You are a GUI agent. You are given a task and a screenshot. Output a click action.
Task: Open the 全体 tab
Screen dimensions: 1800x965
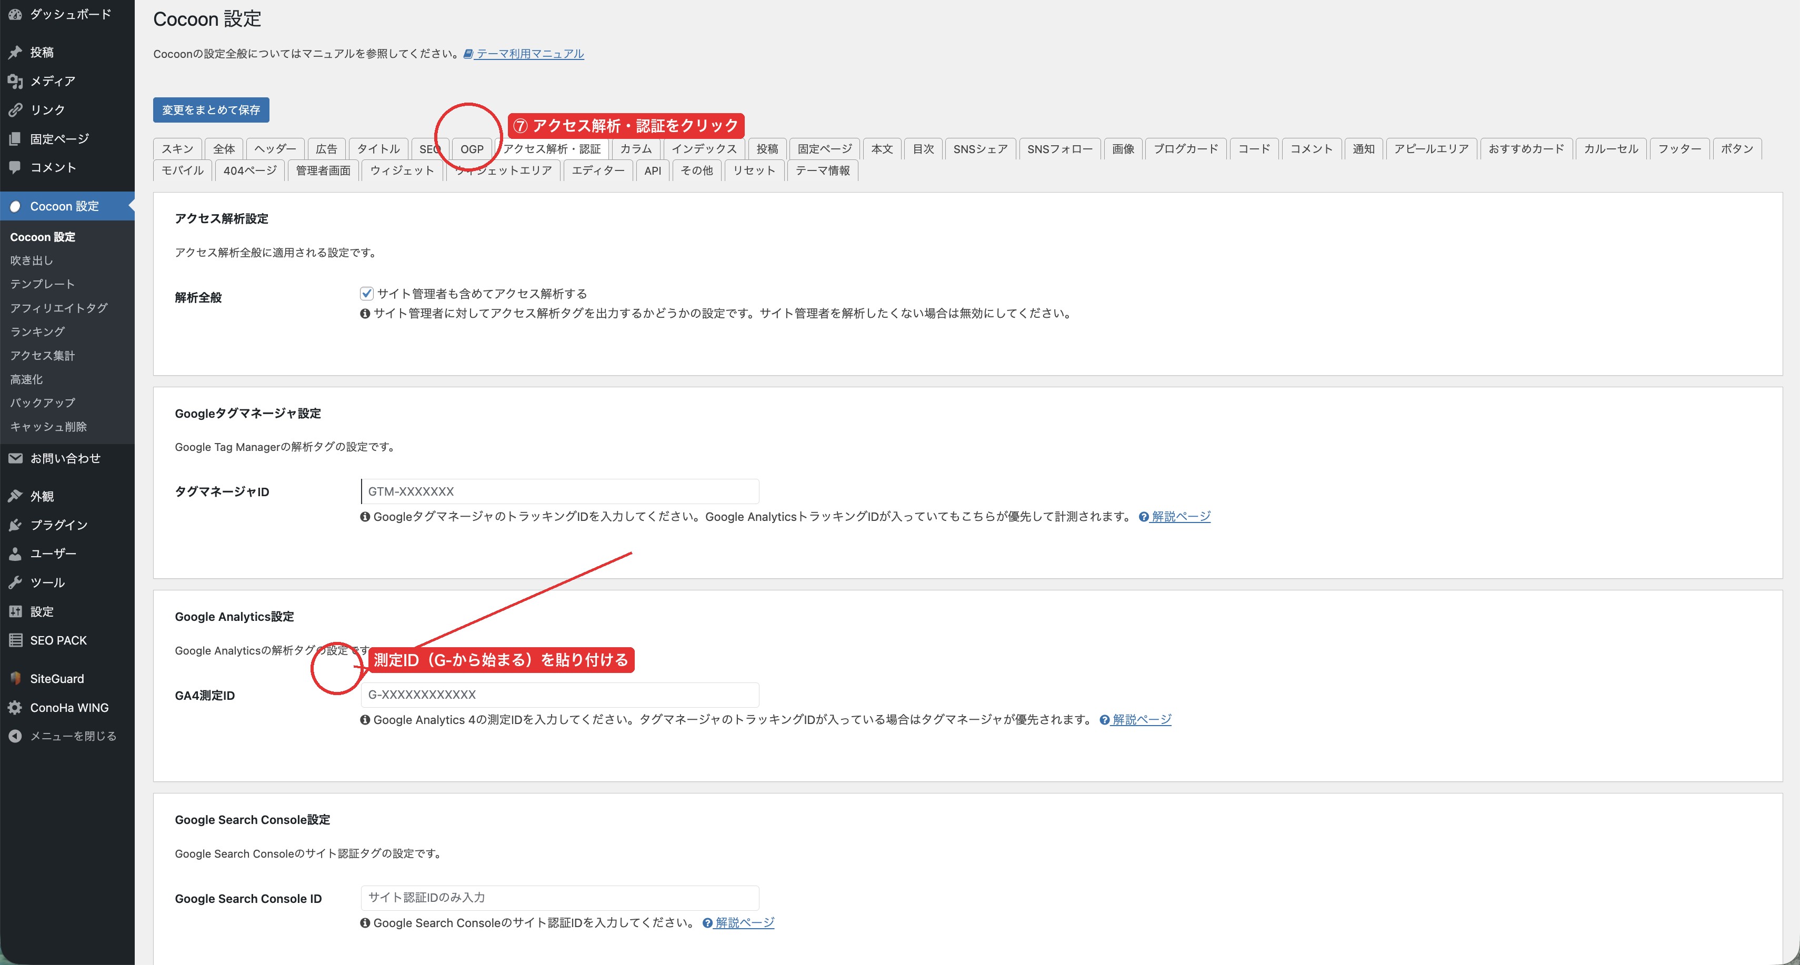coord(224,149)
